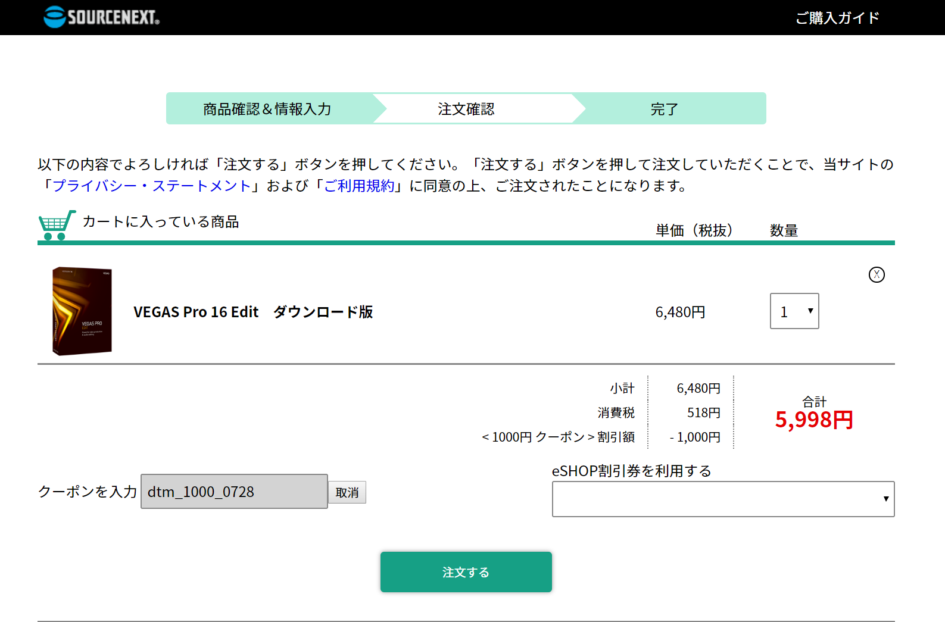Click the クーポンを入力 label

(x=88, y=492)
